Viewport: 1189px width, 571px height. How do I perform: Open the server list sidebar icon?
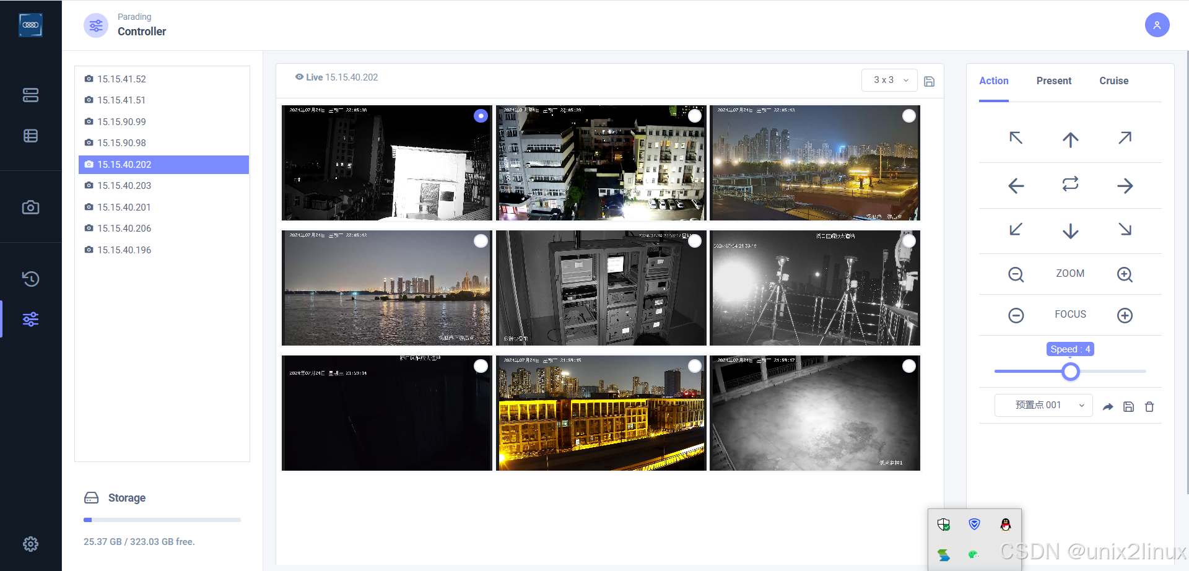pos(30,95)
